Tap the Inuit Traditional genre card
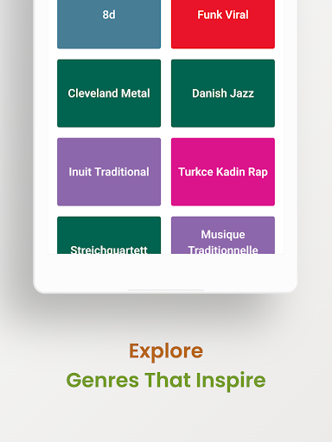The width and height of the screenshot is (332, 442). click(x=109, y=172)
